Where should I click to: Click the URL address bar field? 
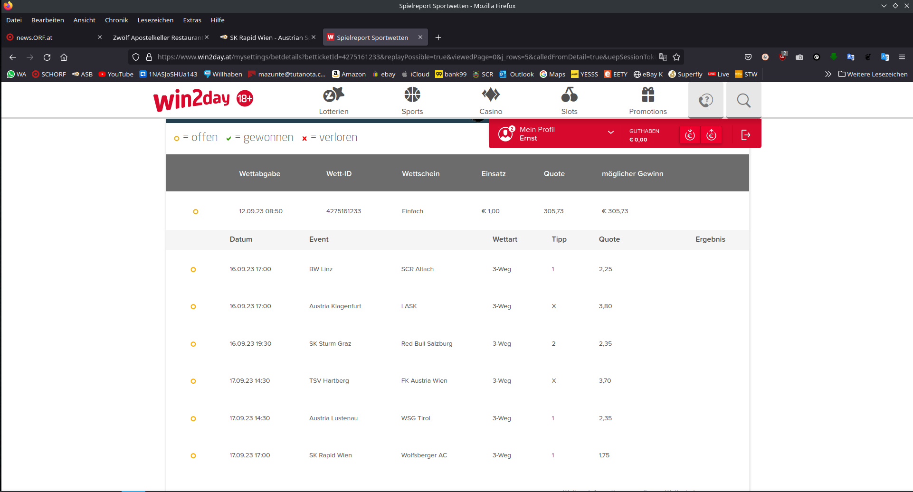click(405, 57)
